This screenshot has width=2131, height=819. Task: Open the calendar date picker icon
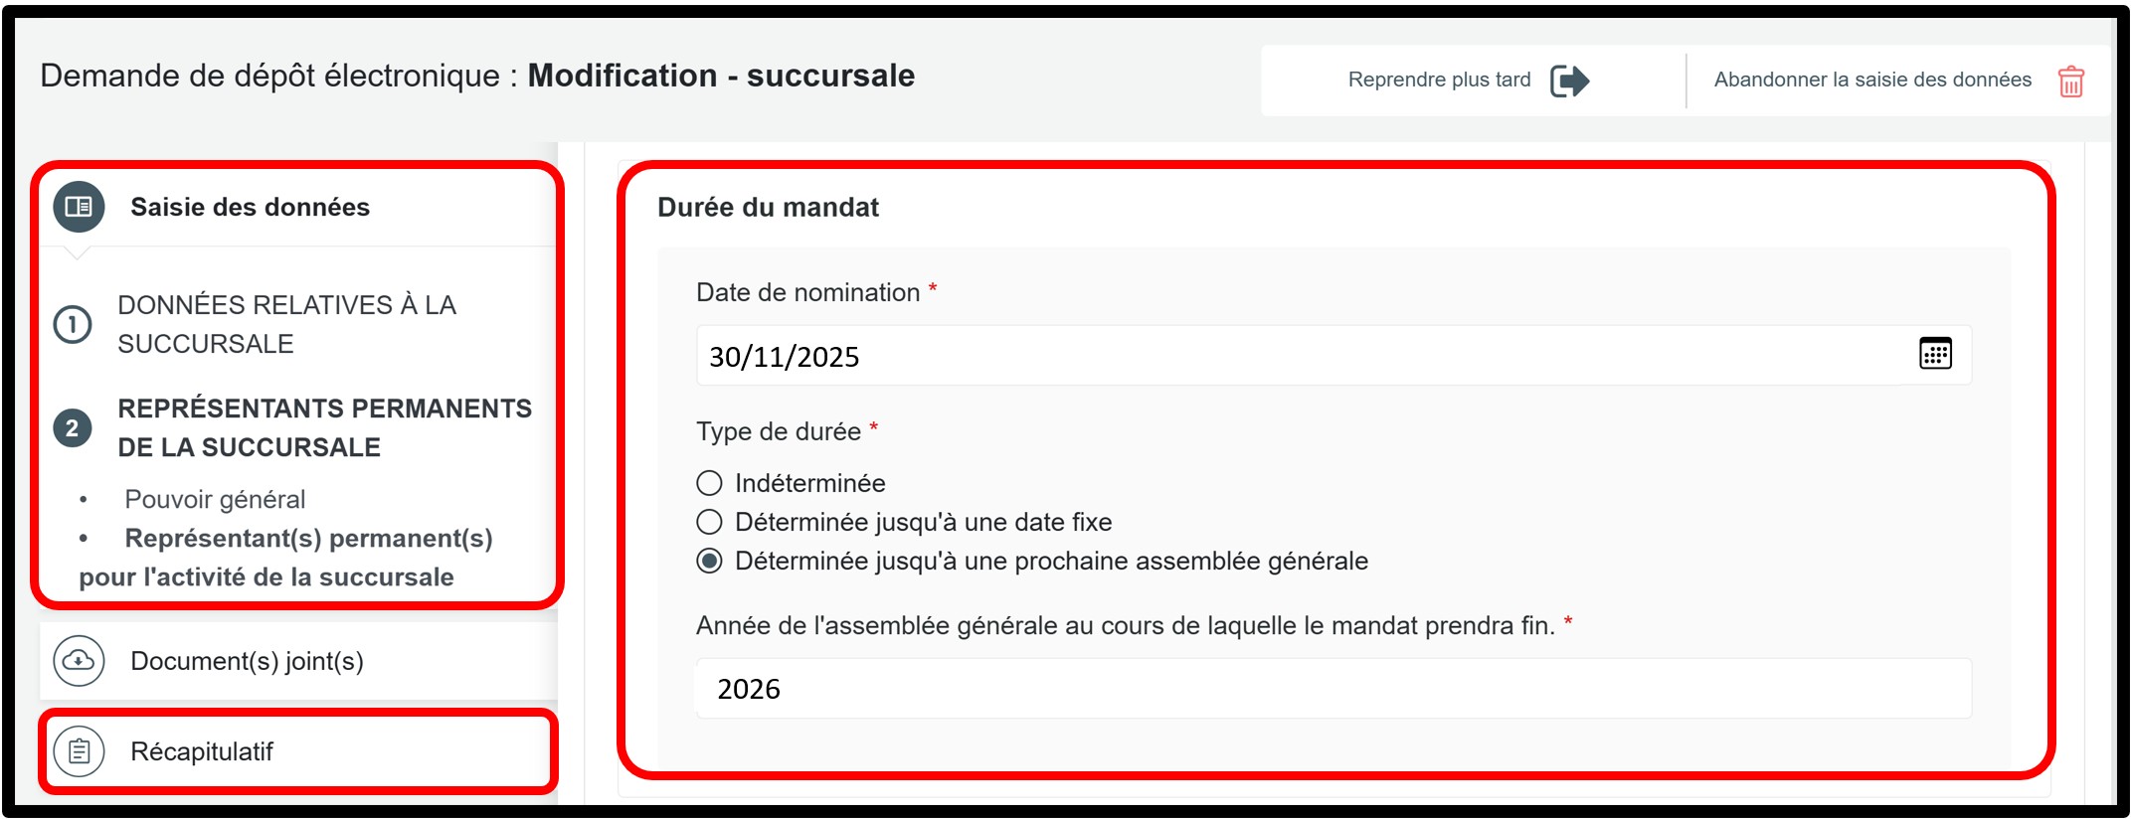[1935, 354]
